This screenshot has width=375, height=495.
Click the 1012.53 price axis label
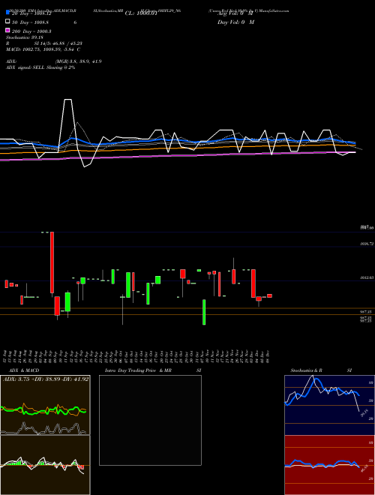pos(367,277)
